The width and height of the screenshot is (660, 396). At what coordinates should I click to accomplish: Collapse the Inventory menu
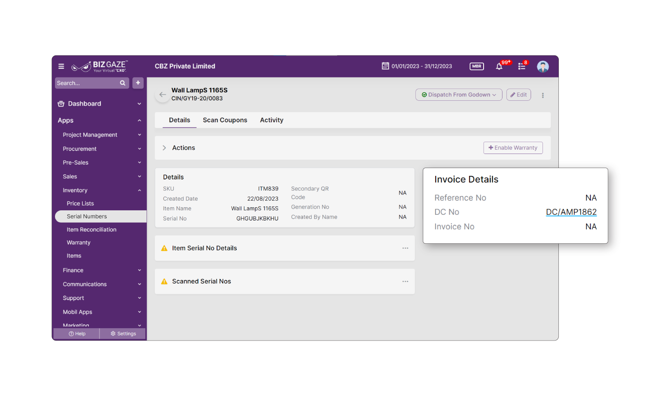coord(139,191)
